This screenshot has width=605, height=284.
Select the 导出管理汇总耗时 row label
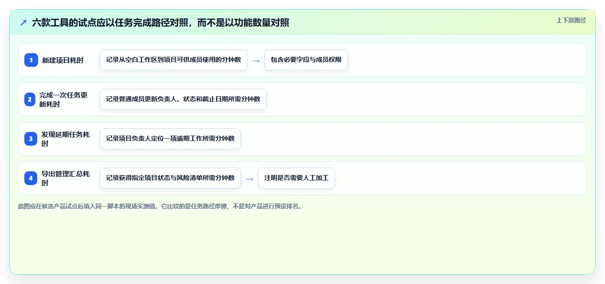pos(66,178)
